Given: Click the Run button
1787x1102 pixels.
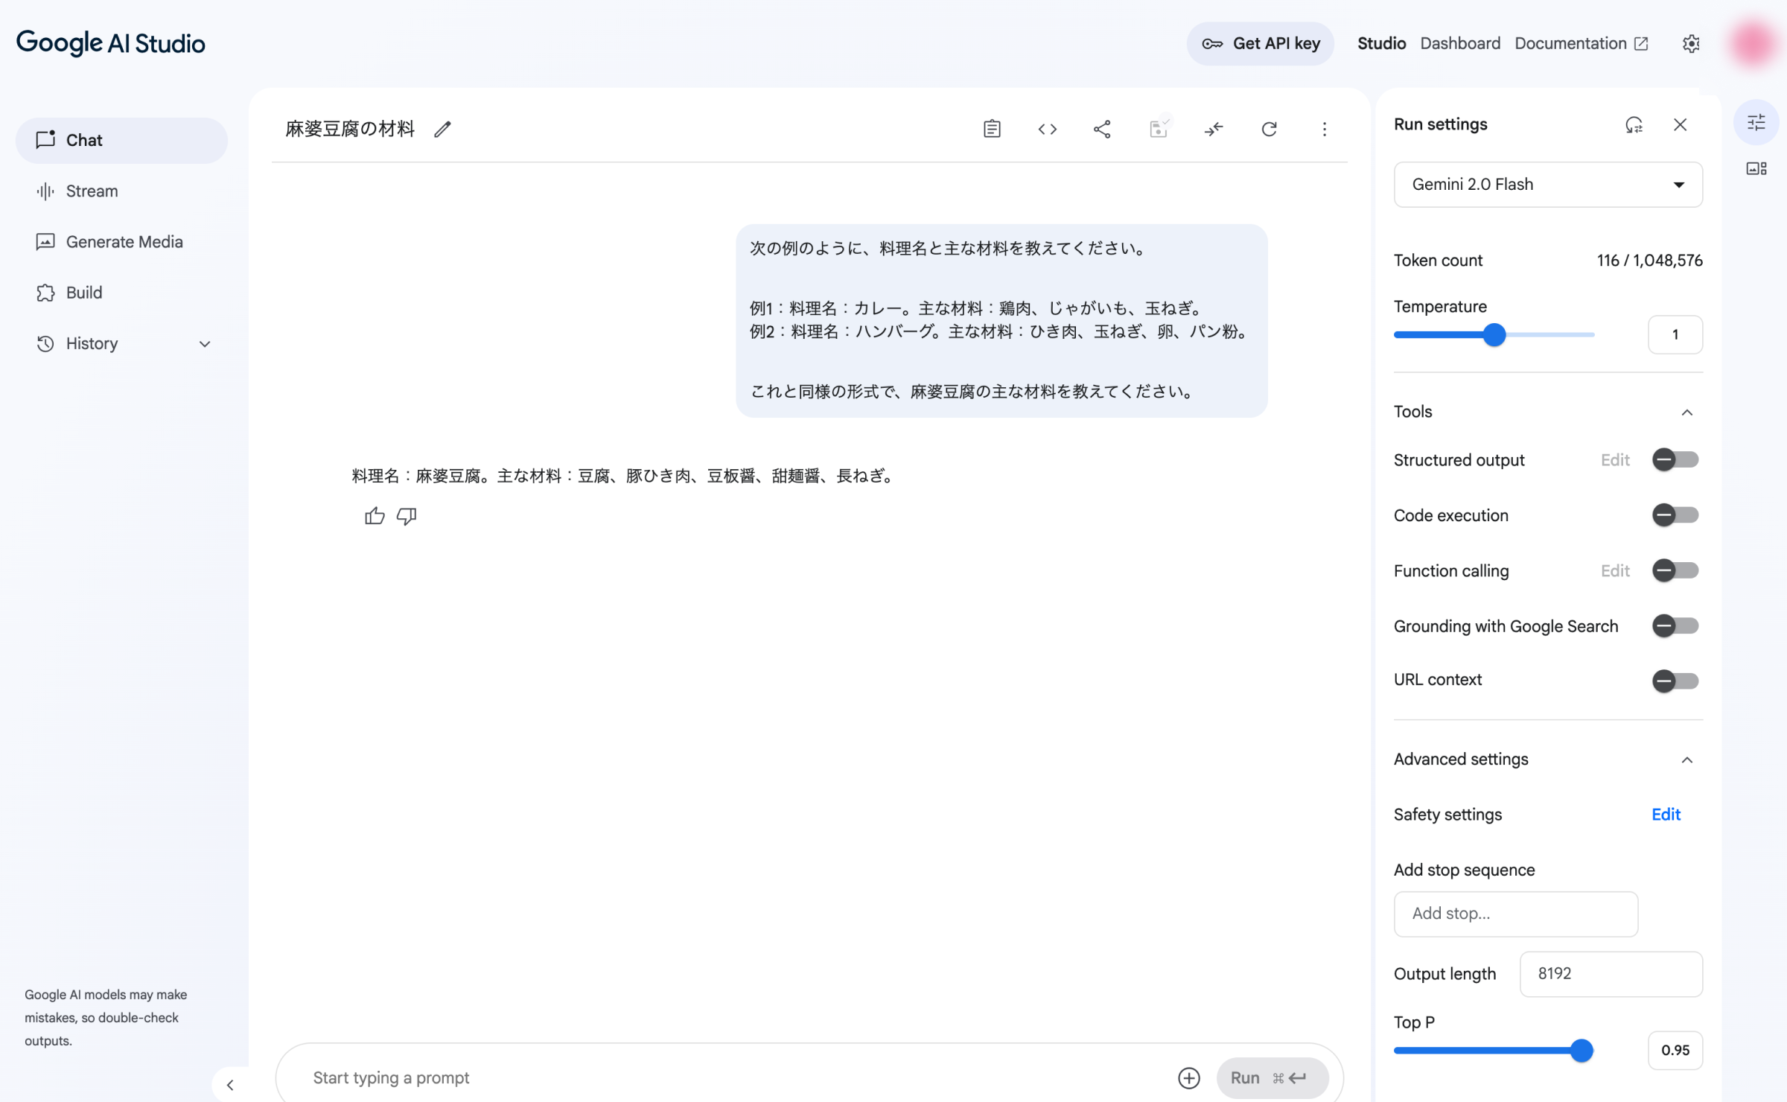Looking at the screenshot, I should (x=1272, y=1077).
